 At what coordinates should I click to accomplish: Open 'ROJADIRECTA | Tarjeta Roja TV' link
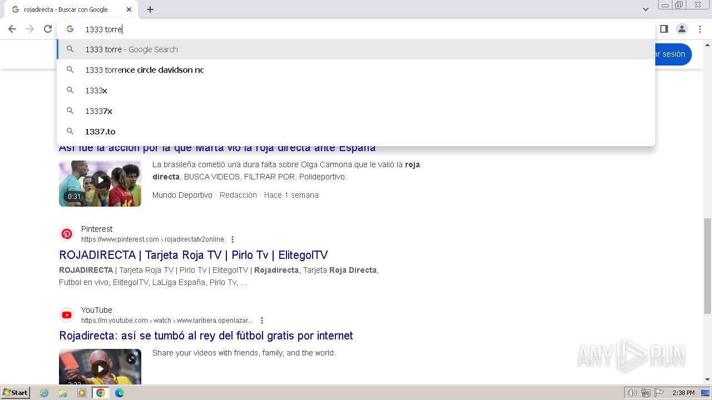pyautogui.click(x=193, y=255)
